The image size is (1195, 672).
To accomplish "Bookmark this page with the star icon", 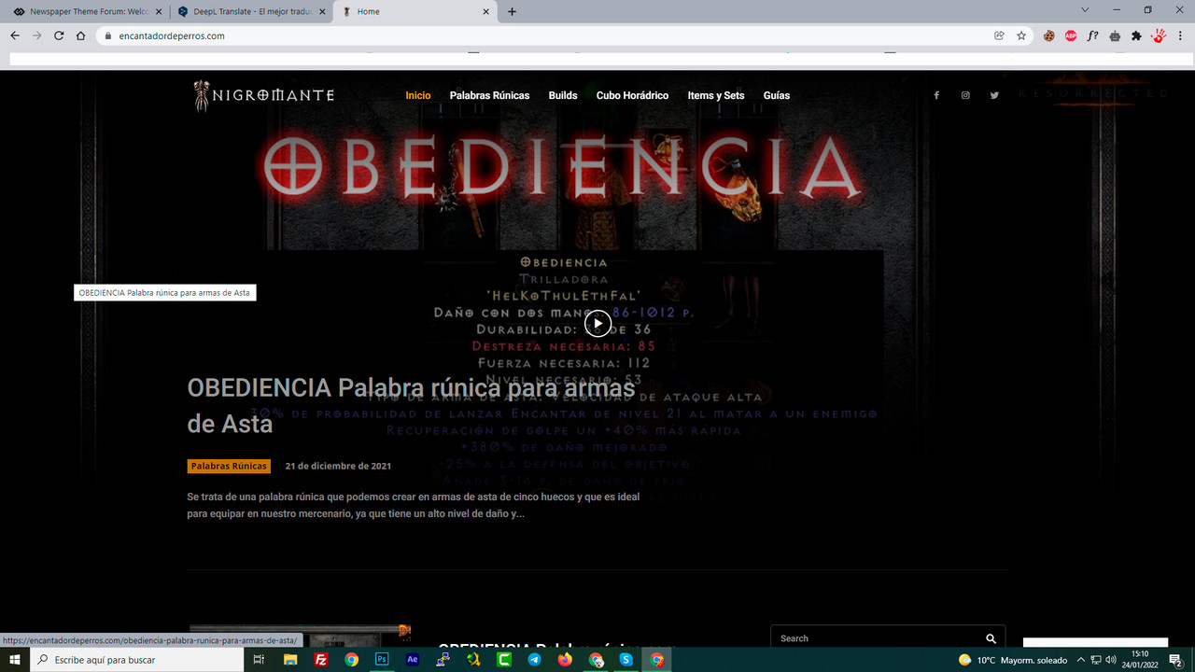I will pyautogui.click(x=1021, y=35).
